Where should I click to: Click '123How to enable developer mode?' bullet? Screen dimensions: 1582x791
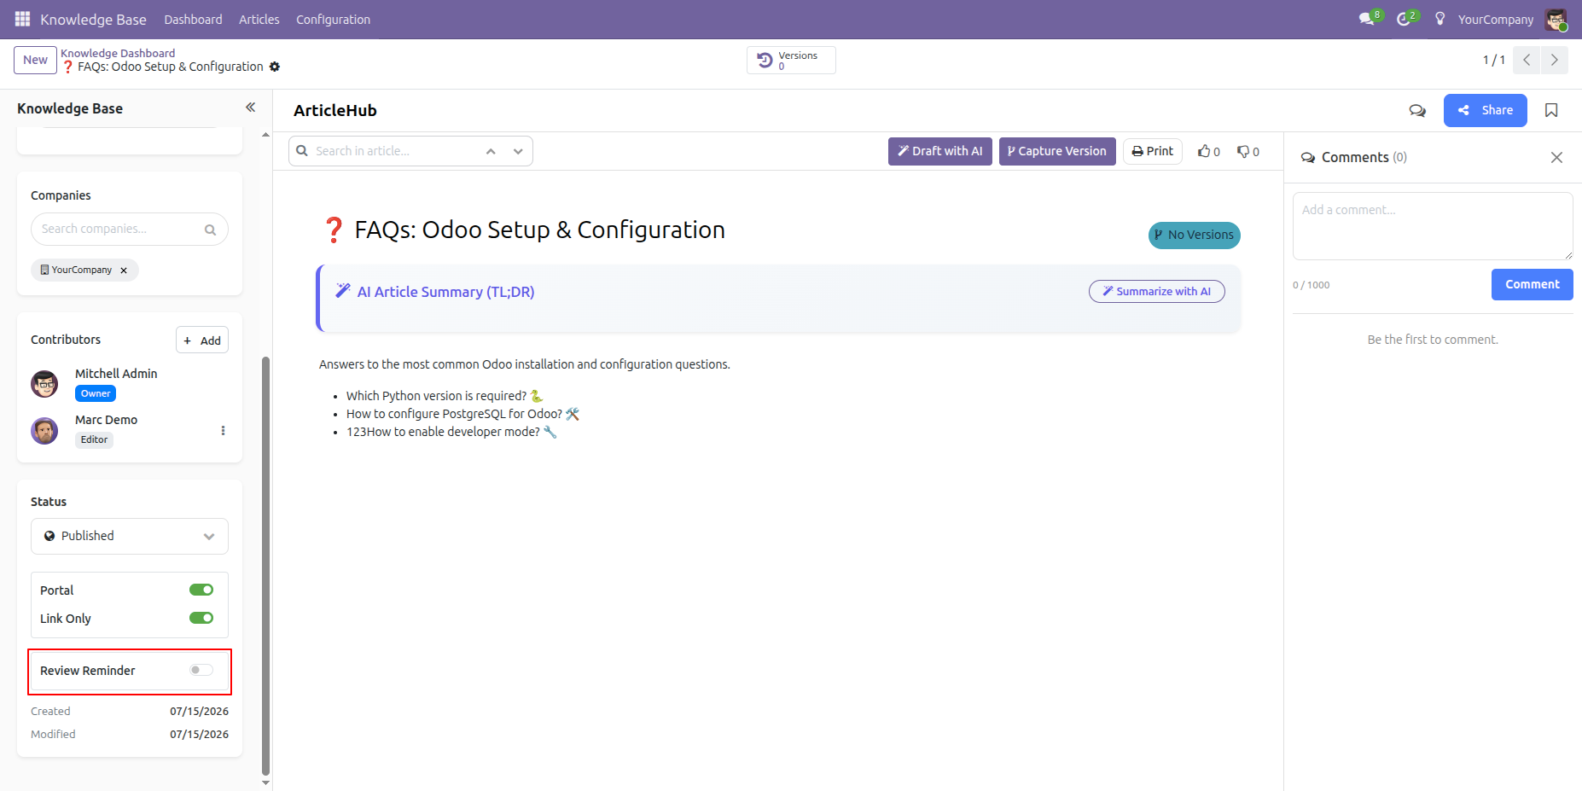(x=451, y=432)
